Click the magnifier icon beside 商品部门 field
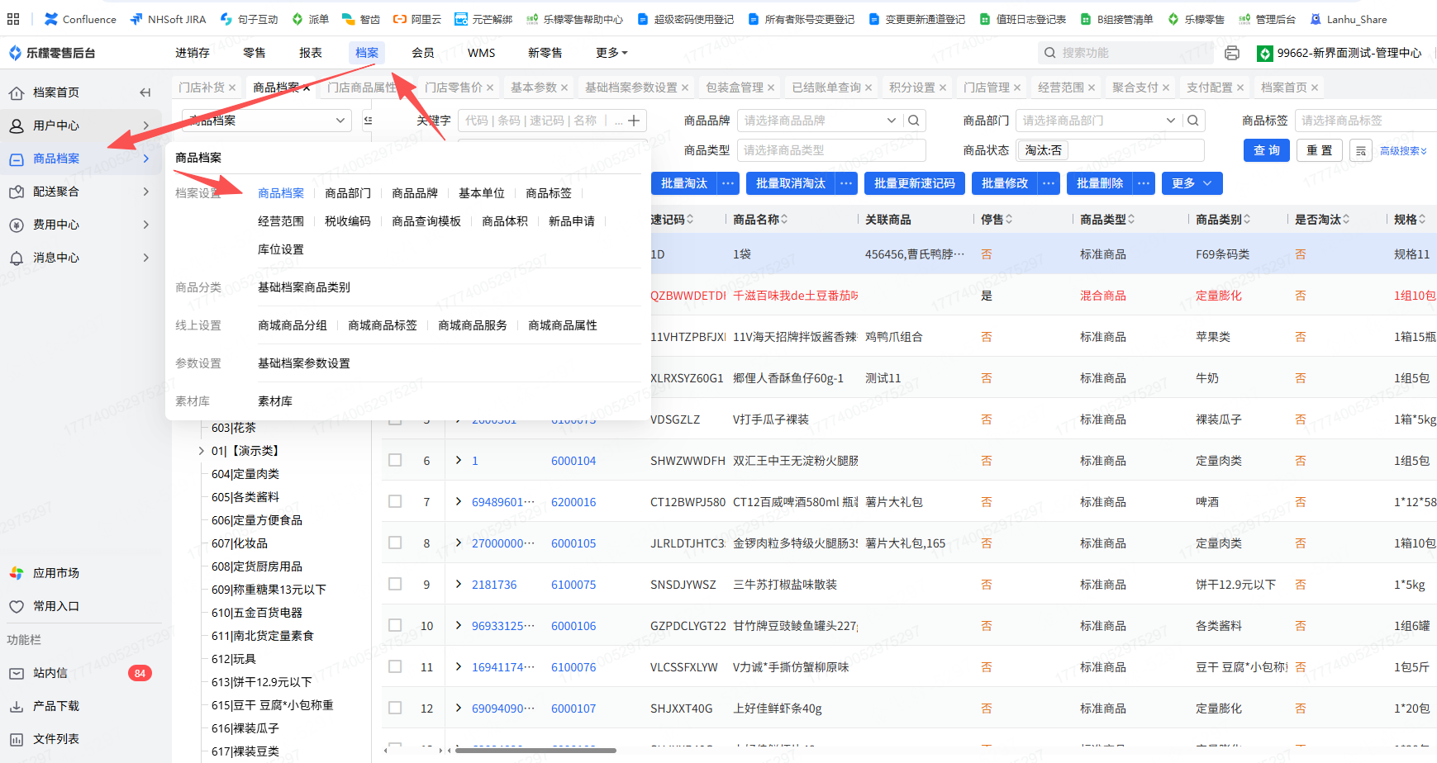Screen dimensions: 1437x763 [1192, 121]
